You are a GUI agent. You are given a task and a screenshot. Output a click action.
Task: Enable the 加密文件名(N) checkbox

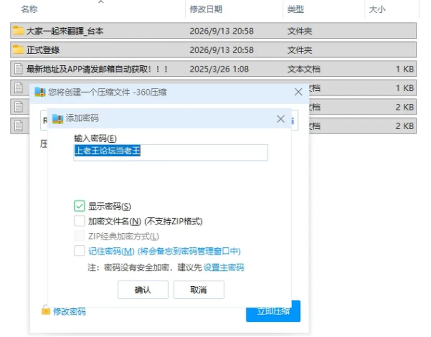pos(79,221)
